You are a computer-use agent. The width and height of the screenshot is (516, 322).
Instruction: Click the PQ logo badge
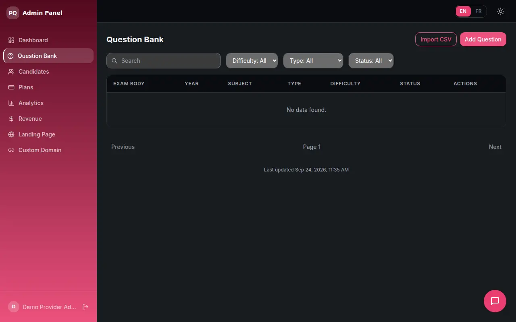pyautogui.click(x=13, y=13)
